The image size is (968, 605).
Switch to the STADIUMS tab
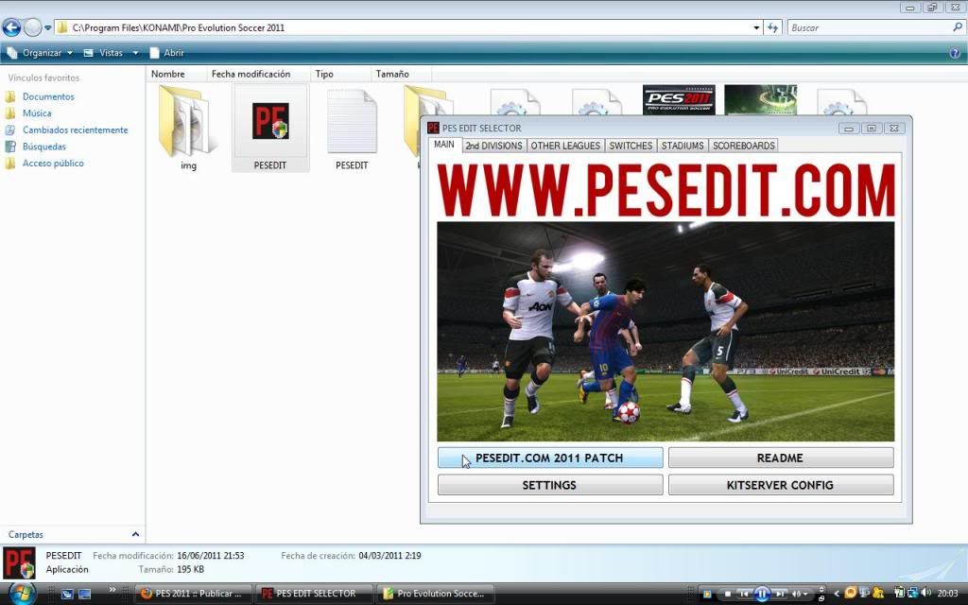[x=683, y=146]
